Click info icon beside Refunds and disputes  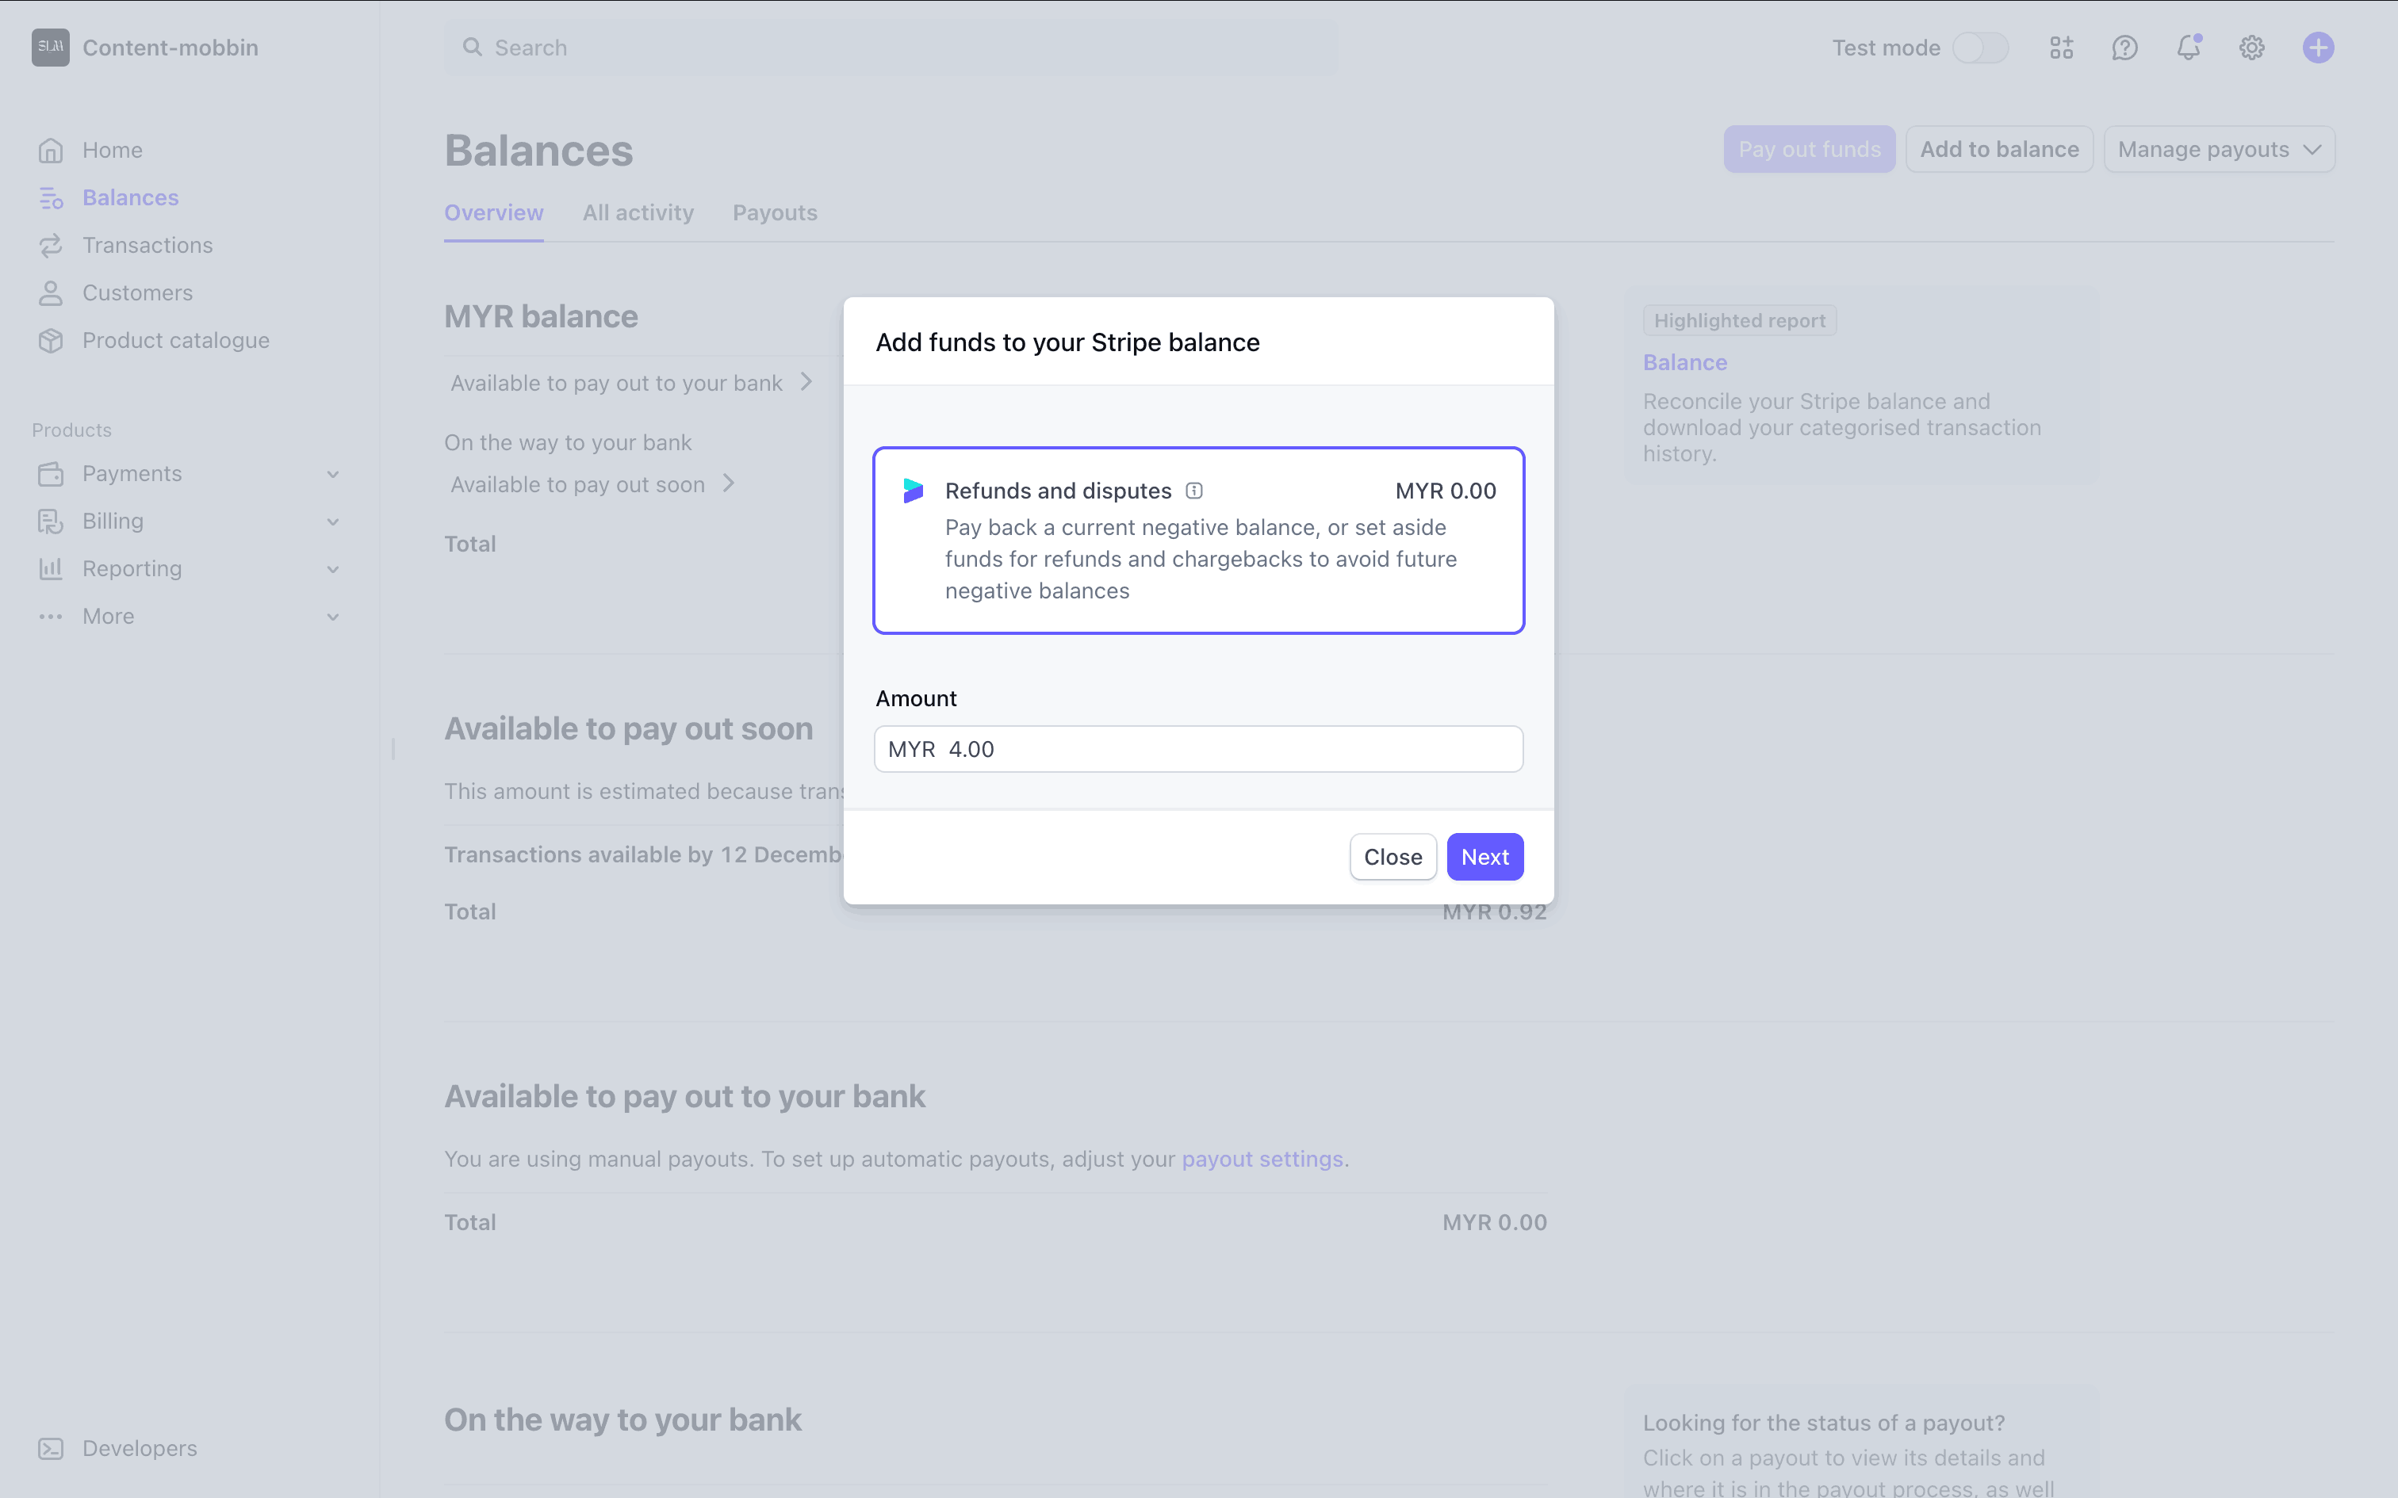1194,491
